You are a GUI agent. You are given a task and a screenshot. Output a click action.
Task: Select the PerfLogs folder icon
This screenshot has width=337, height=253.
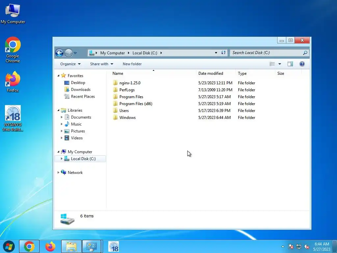tap(115, 90)
